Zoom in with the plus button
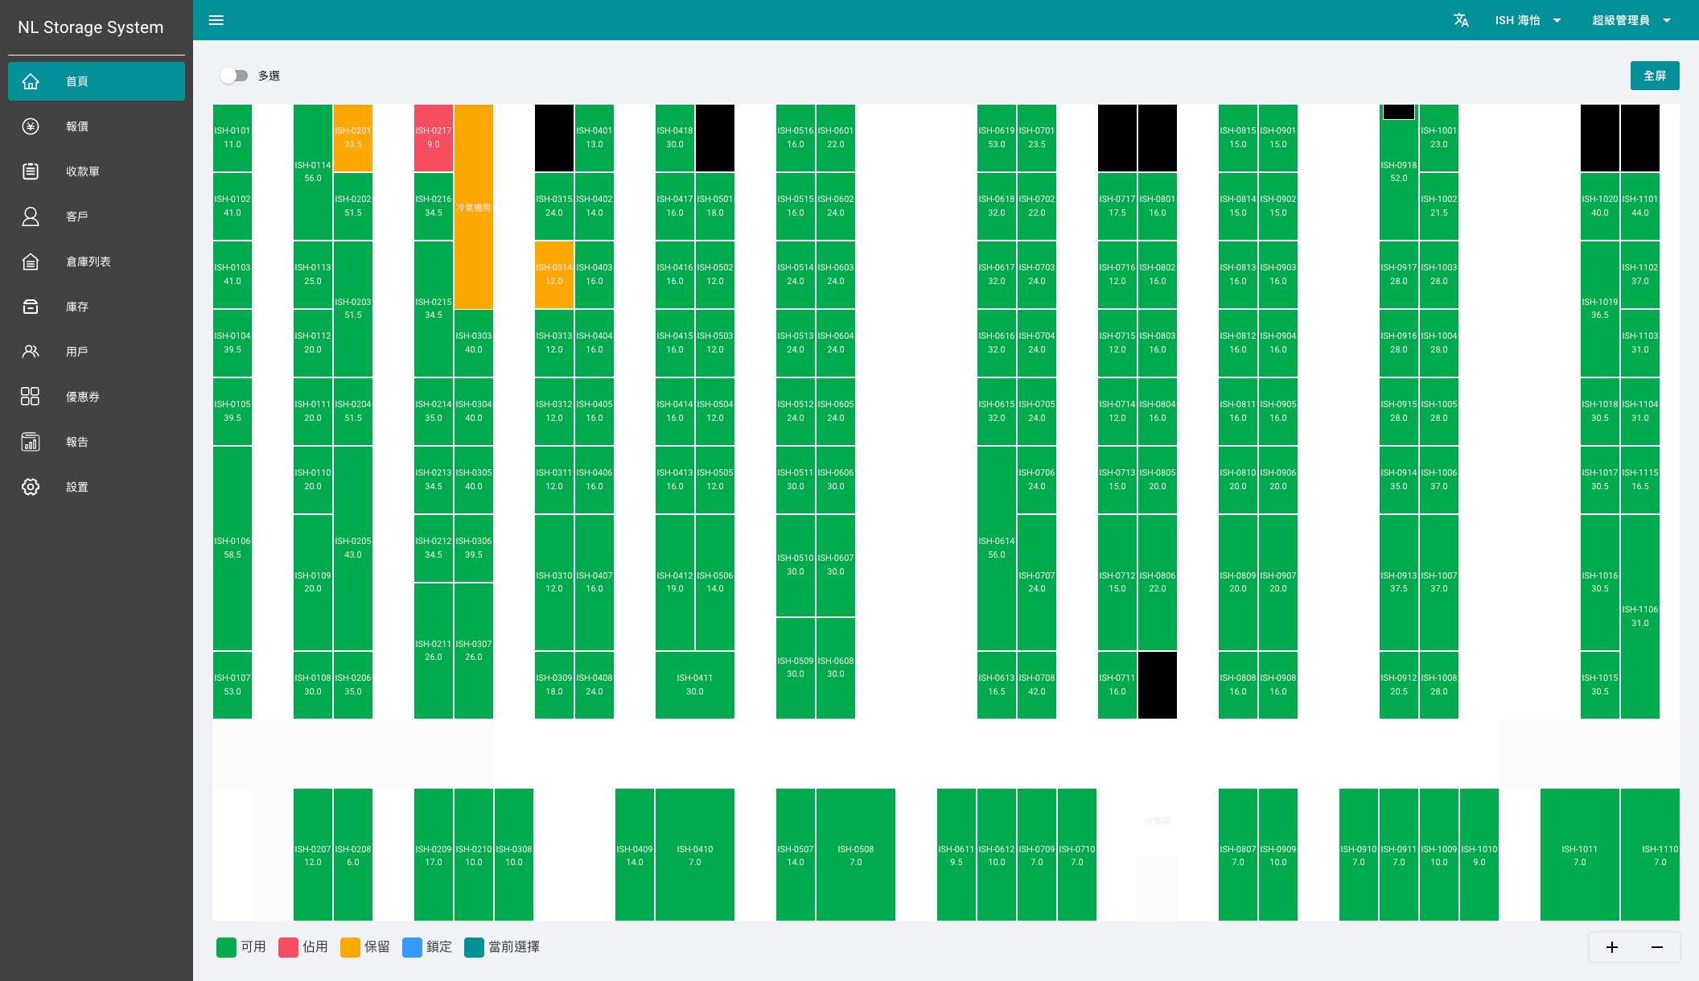The height and width of the screenshot is (981, 1699). (x=1612, y=947)
